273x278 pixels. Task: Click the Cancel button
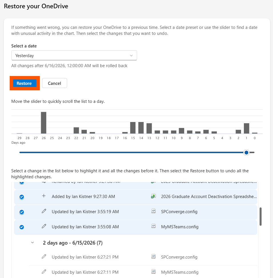(x=54, y=83)
